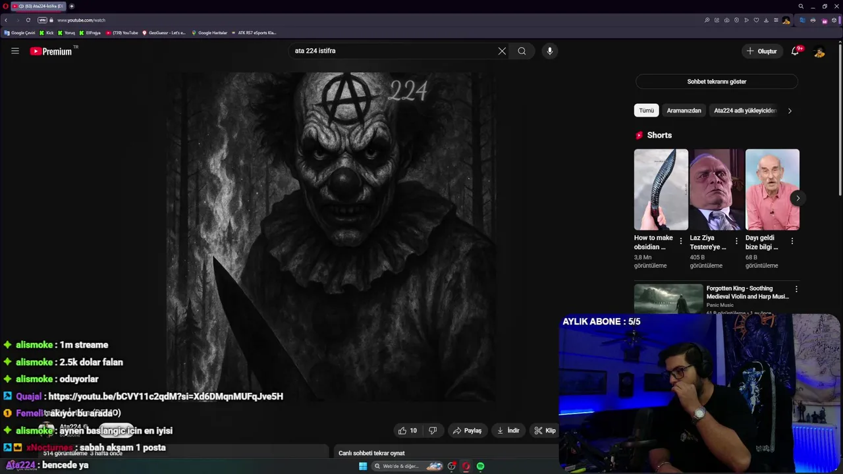Click the page vertical scrollbar
The height and width of the screenshot is (474, 843).
click(840, 118)
